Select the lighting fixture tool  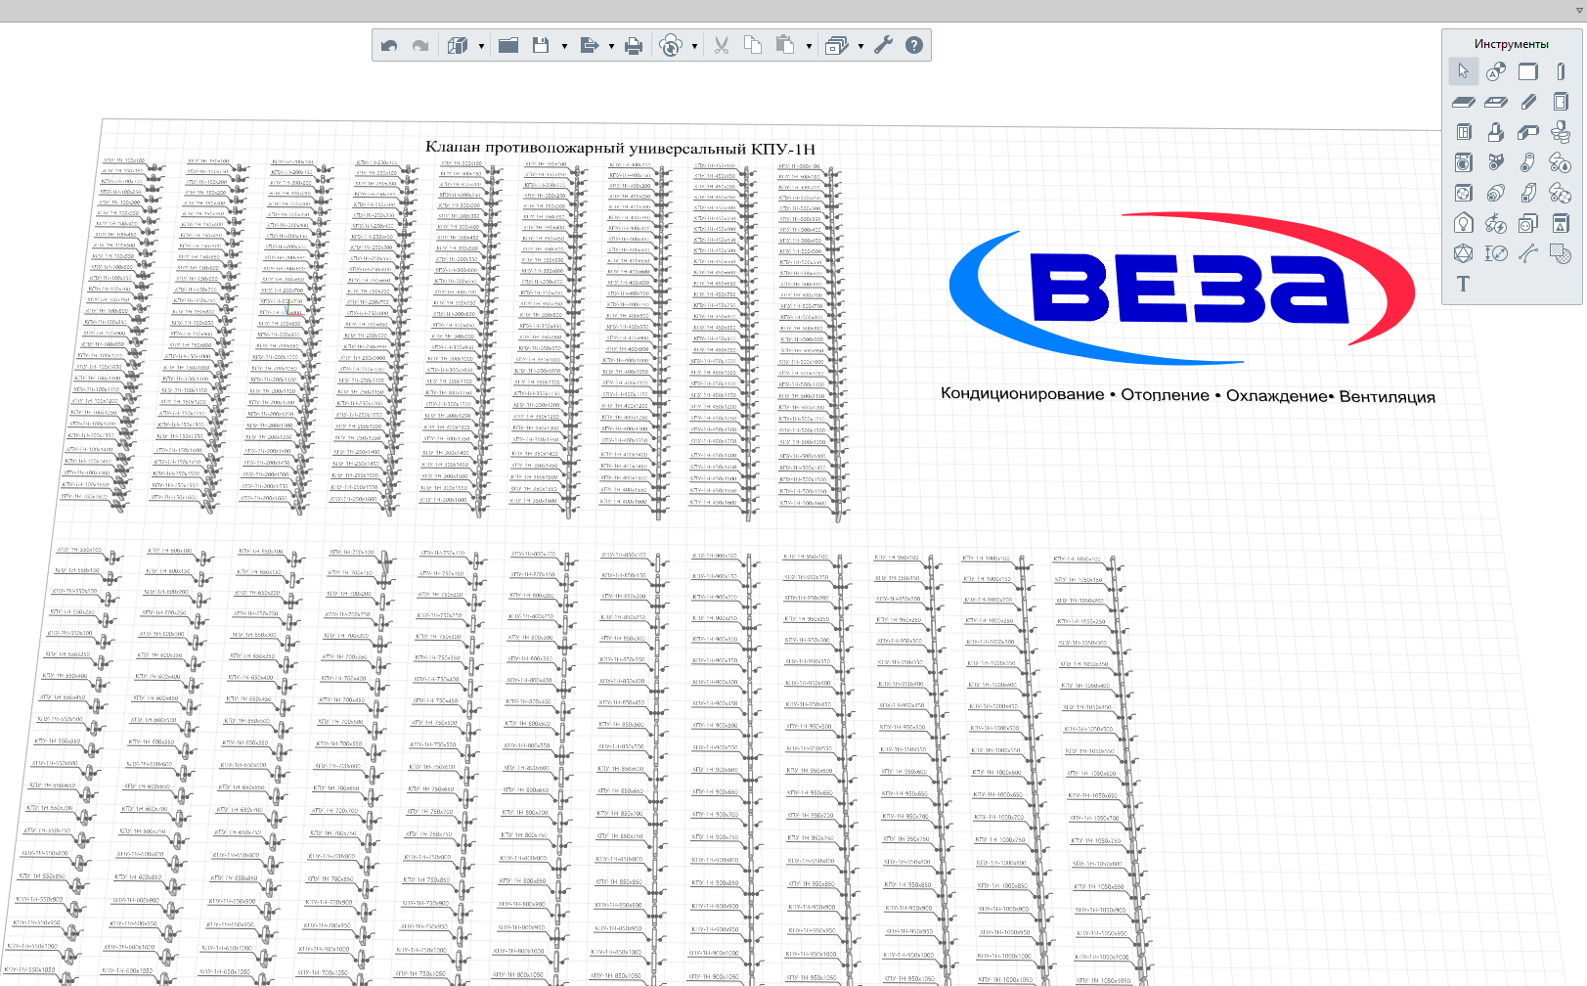[x=1463, y=223]
